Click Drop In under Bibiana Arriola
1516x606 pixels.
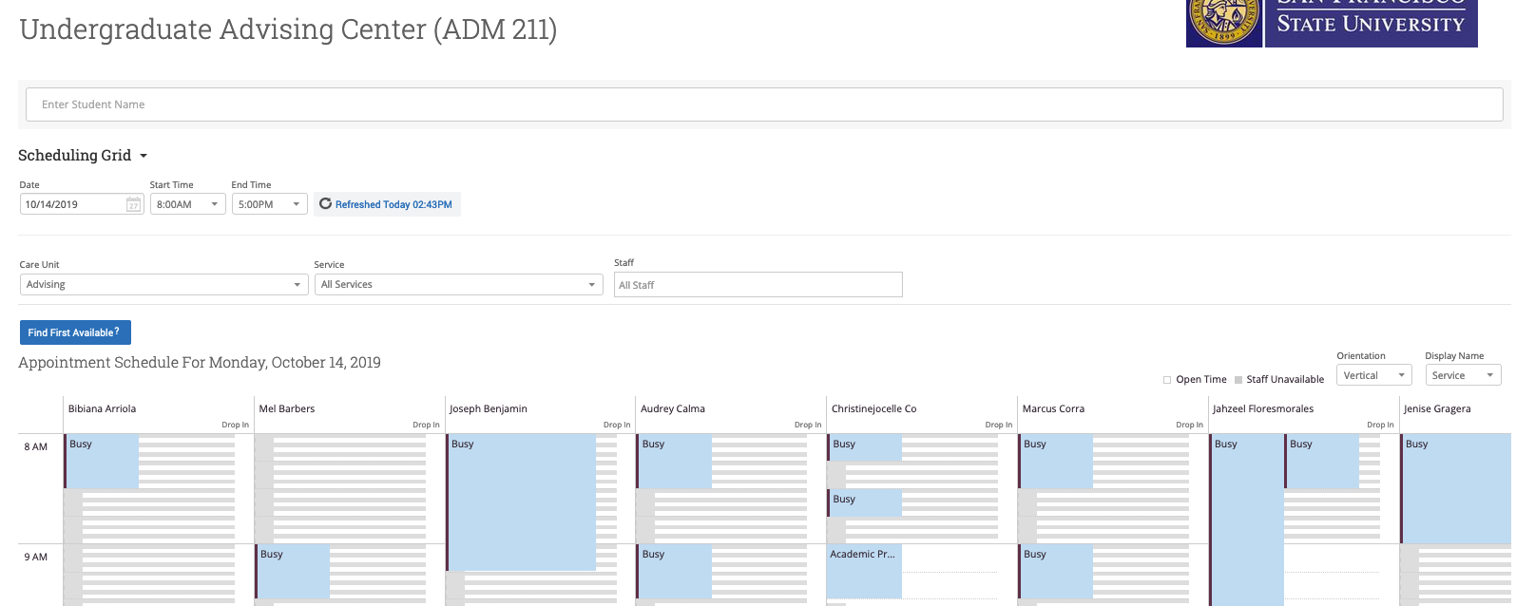point(235,425)
